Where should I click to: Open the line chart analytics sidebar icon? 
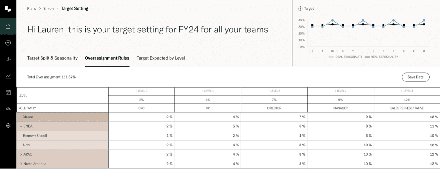tap(8, 76)
